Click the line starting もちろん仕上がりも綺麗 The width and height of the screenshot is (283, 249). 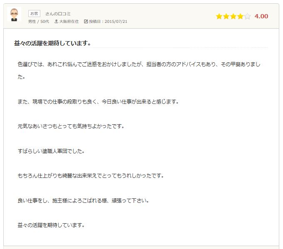(x=91, y=175)
